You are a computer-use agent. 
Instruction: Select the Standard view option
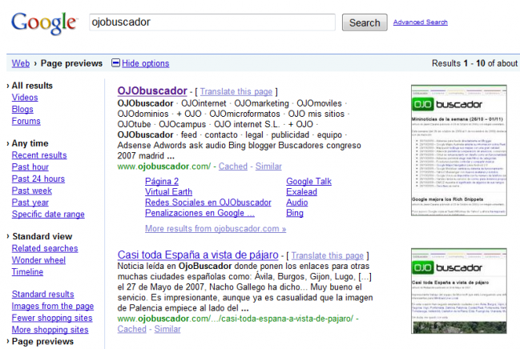tap(42, 236)
